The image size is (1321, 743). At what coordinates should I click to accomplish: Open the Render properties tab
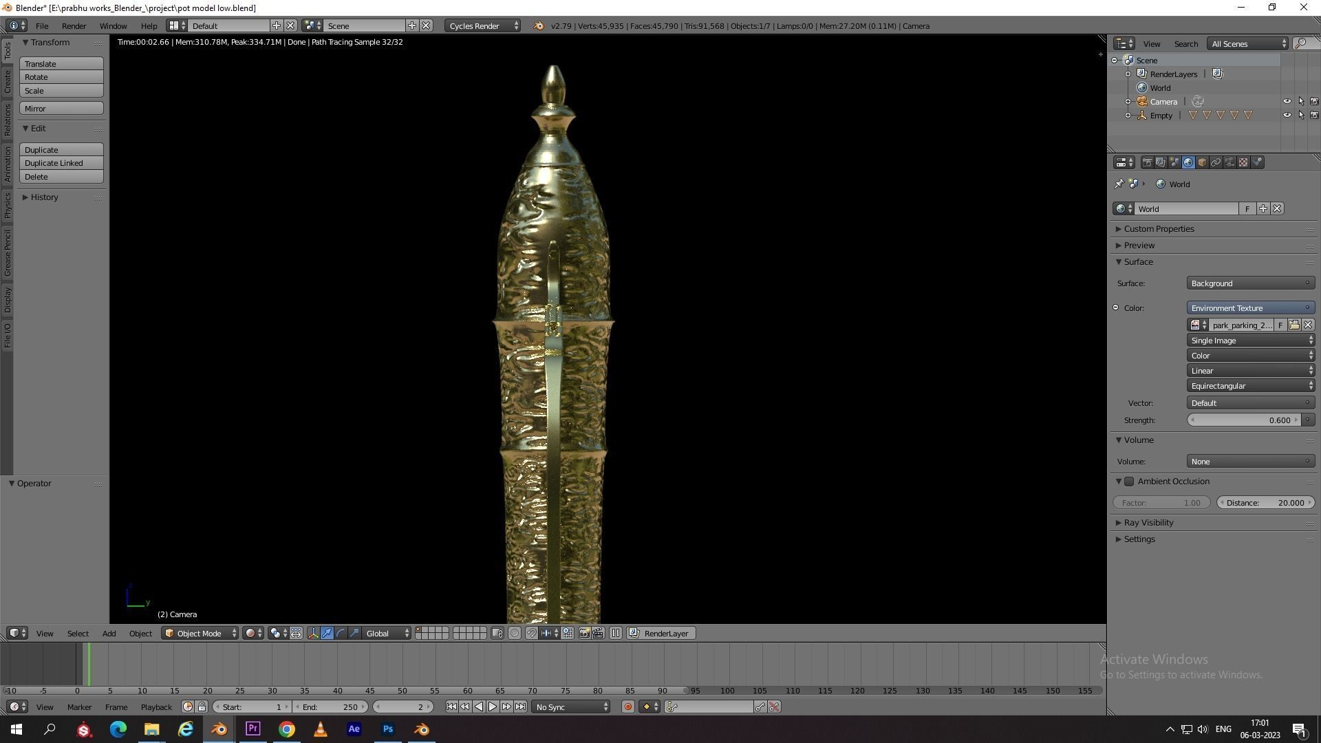[x=1147, y=163]
